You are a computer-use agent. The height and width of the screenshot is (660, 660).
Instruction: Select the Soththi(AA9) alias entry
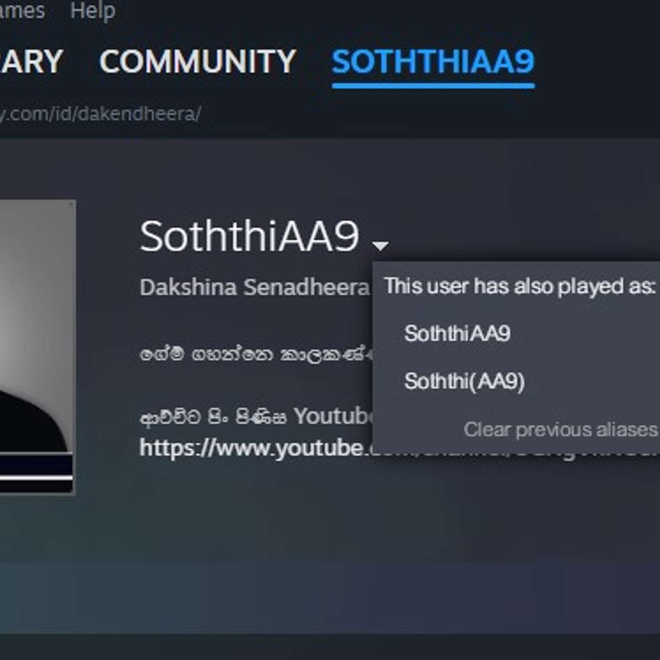pyautogui.click(x=464, y=381)
